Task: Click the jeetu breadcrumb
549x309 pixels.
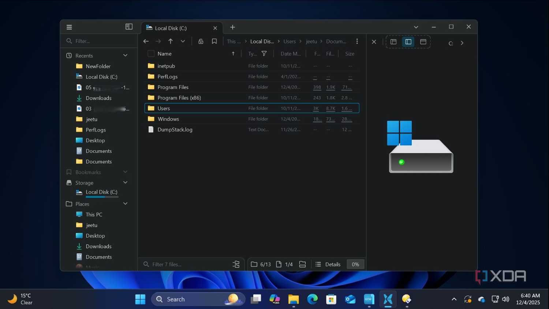Action: (311, 41)
